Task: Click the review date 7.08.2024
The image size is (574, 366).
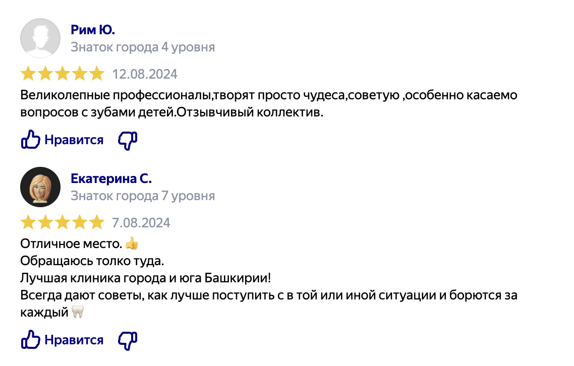Action: click(141, 223)
